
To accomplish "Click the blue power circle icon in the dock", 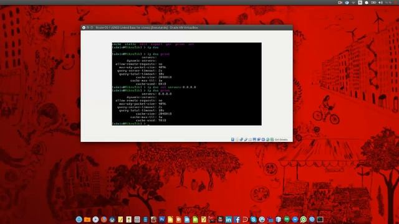I will 79,220.
